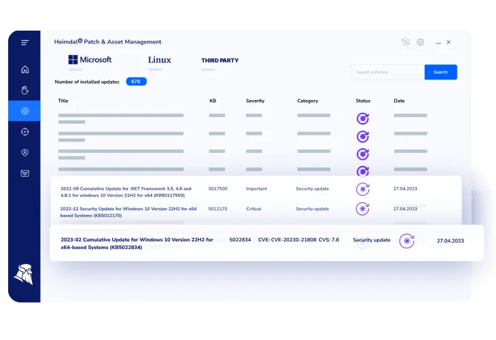Click KB value 5012170
The height and width of the screenshot is (340, 496).
pos(217,209)
